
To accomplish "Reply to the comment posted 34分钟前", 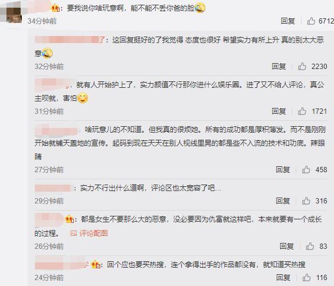I will (288, 21).
